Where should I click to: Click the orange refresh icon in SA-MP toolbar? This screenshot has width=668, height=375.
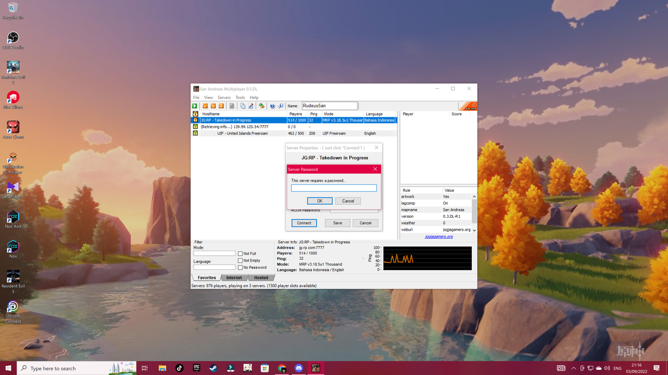[221, 106]
